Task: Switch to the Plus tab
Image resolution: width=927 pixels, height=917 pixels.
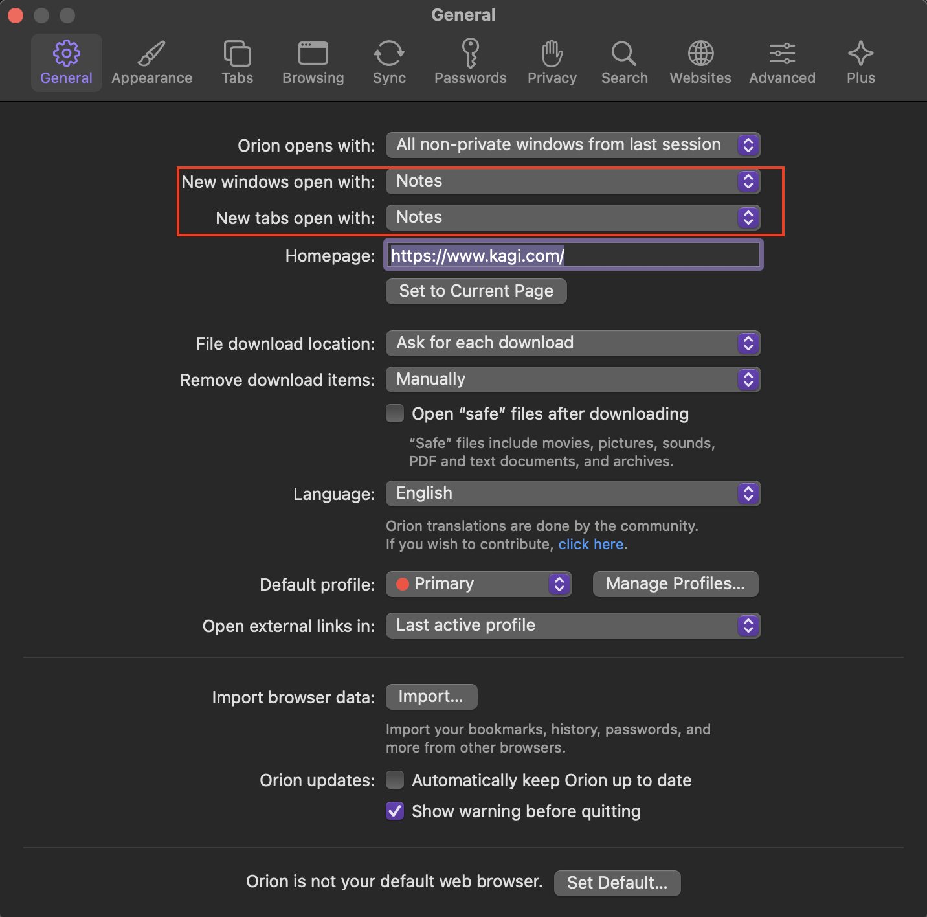Action: [x=860, y=63]
